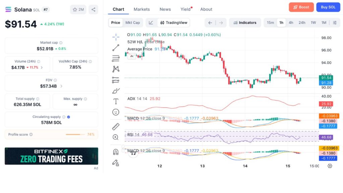The height and width of the screenshot is (193, 343).
Task: Select the brush drawing tool
Action: [116, 90]
